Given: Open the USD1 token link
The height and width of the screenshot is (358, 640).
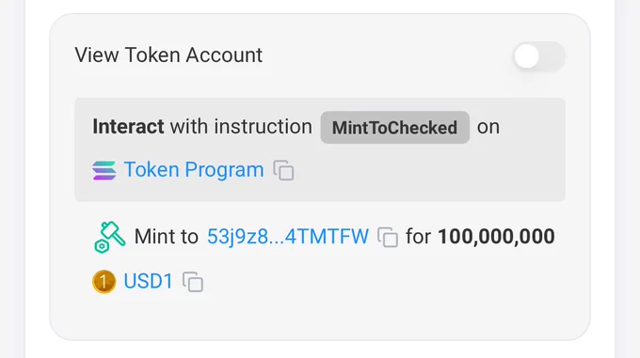Looking at the screenshot, I should click(149, 282).
